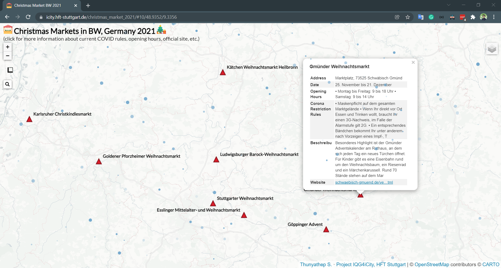Screen dimensions: 501x268
Task: Open the schwaebisch-gmuend.de website link
Action: coord(364,182)
